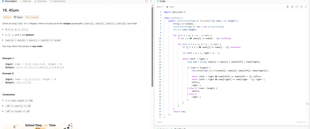Screen dimensions: 310x129
Task: Expand description panel to fullscreen
Action: [x=146, y=1]
